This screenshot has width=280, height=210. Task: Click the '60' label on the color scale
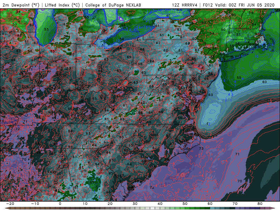(210, 204)
